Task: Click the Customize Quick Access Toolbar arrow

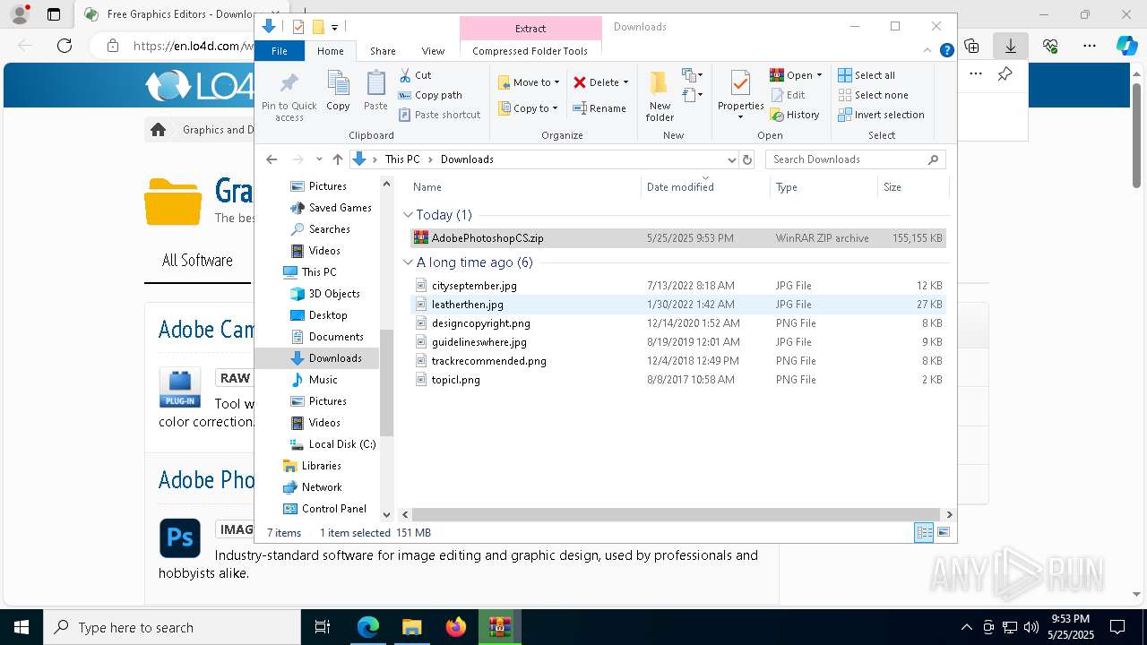Action: (334, 28)
